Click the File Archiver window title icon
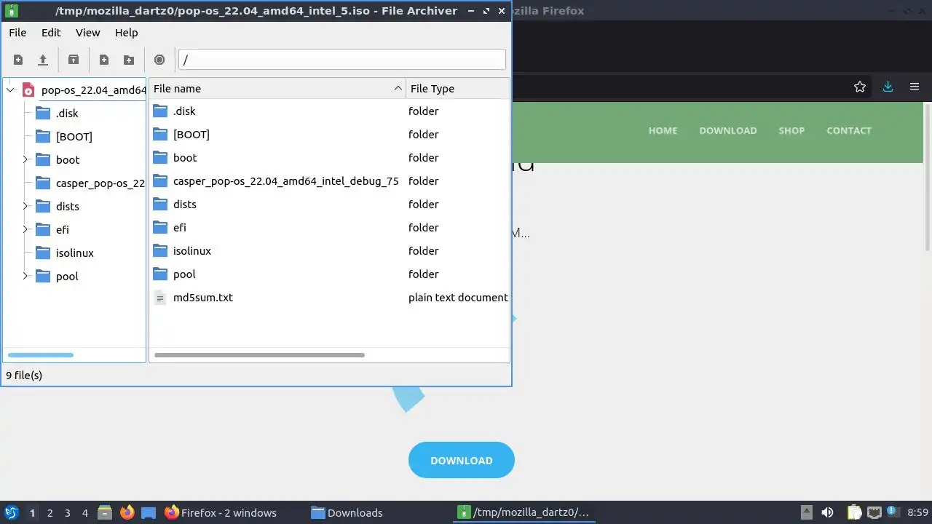 click(11, 11)
